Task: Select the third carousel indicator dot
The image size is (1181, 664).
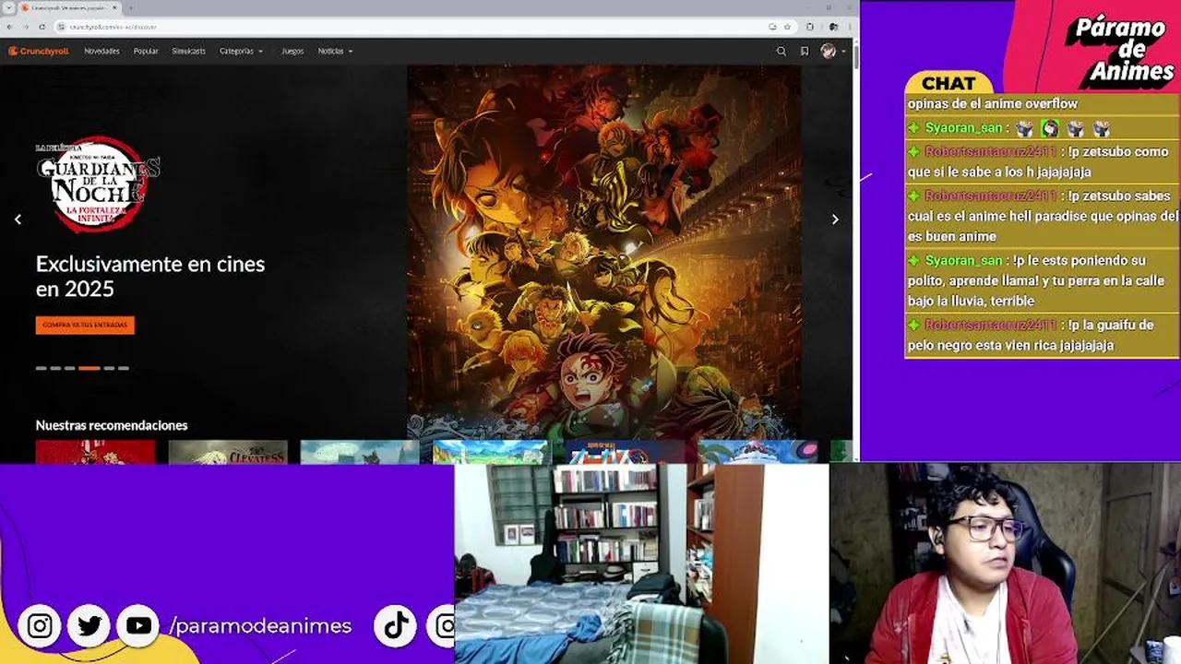Action: [x=69, y=368]
